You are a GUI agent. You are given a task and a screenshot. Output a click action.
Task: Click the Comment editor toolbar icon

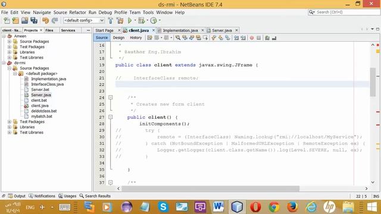point(267,38)
